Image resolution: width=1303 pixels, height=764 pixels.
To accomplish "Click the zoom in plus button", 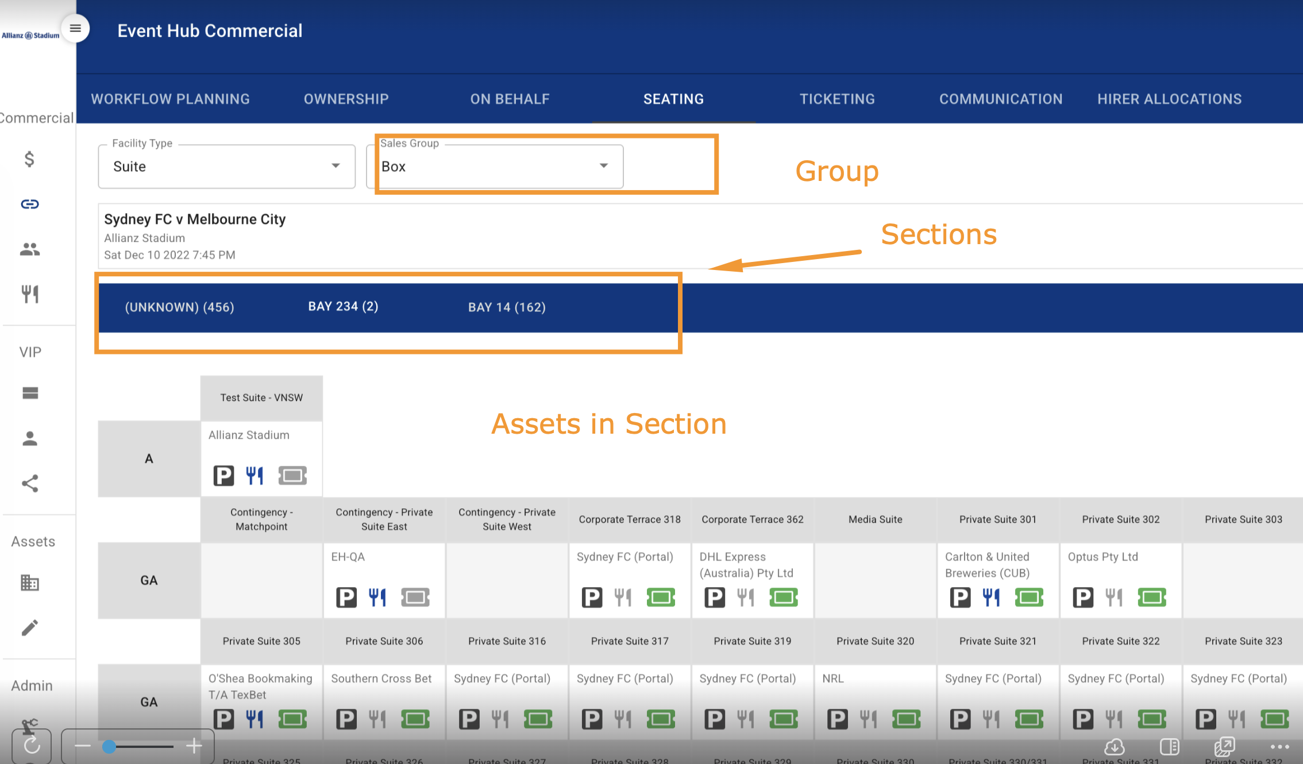I will pos(194,746).
